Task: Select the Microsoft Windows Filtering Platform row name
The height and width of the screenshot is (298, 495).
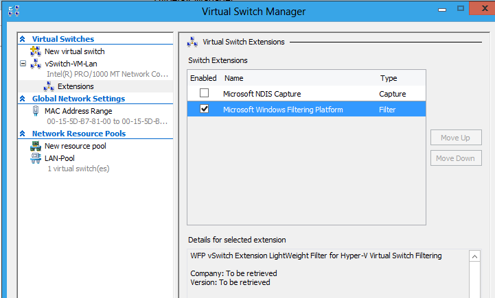Action: point(283,110)
